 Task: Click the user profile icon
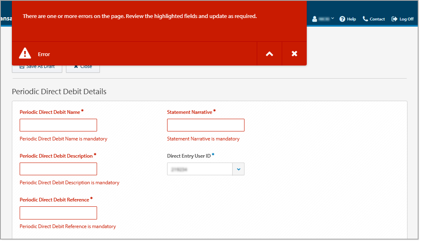click(x=314, y=18)
